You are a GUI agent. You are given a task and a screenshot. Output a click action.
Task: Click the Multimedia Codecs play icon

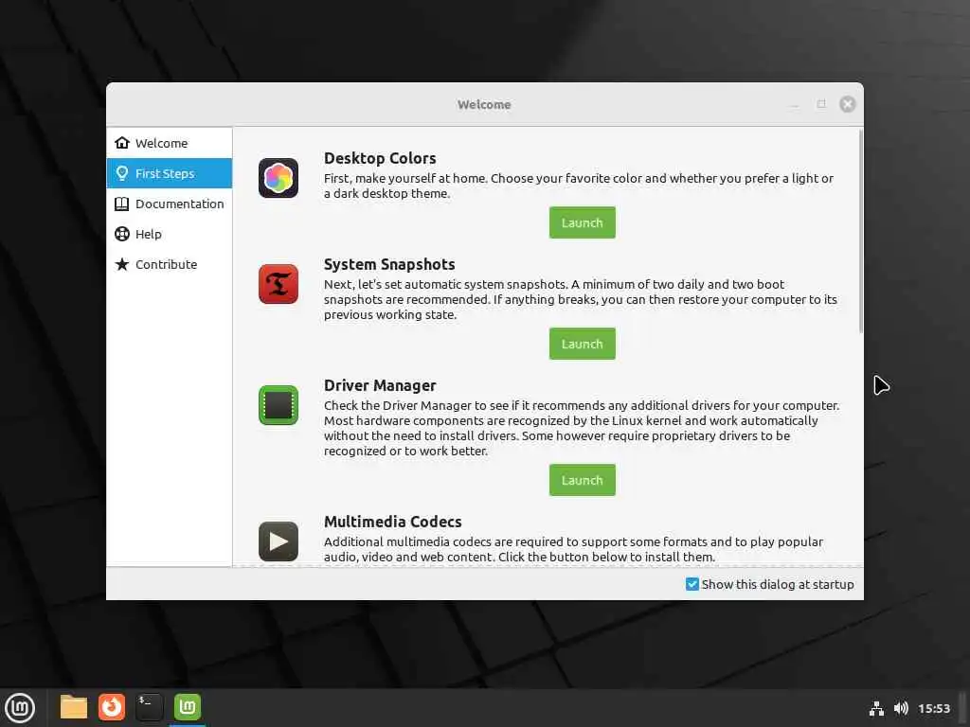coord(278,541)
